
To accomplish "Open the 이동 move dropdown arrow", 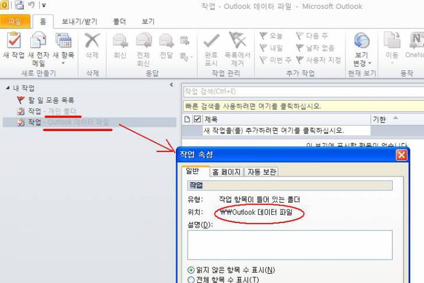I will point(392,63).
